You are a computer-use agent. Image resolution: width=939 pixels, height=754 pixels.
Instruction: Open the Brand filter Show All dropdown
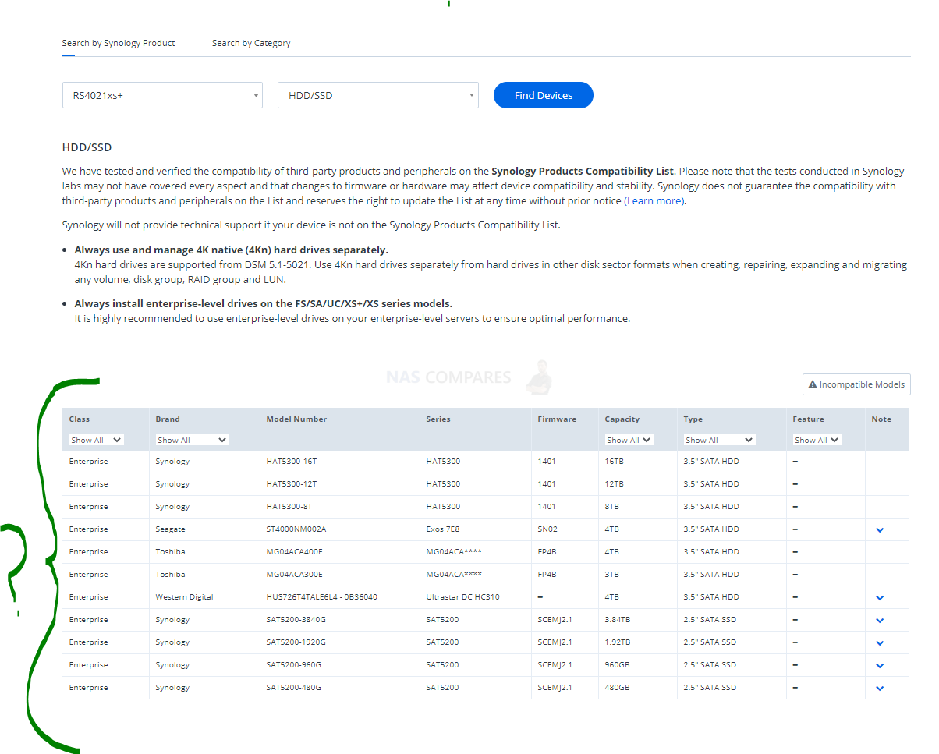coord(193,440)
